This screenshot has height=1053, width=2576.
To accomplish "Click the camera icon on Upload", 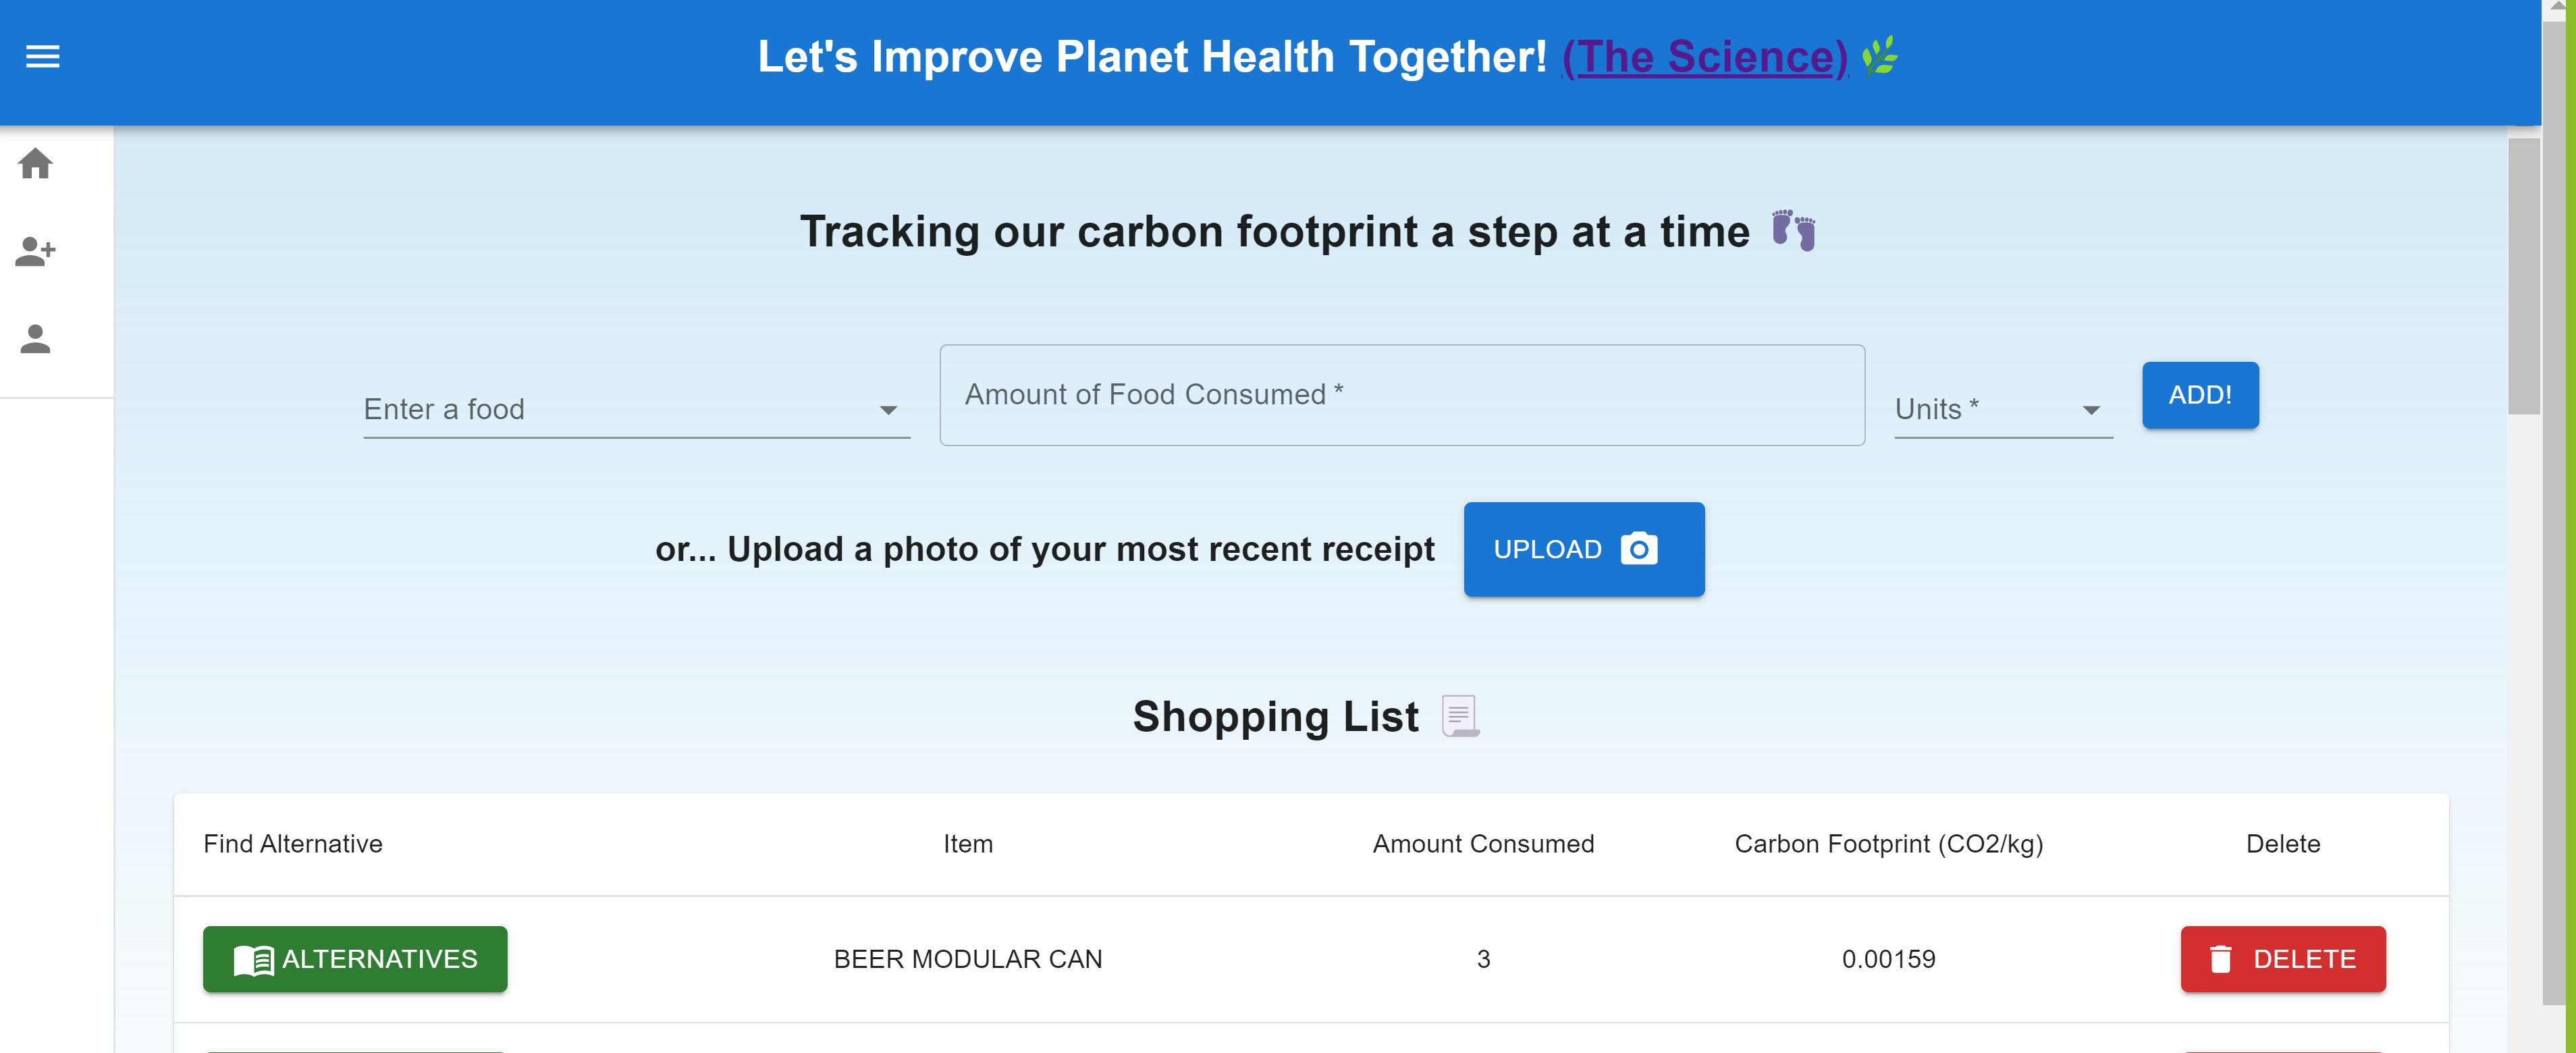I will tap(1638, 549).
